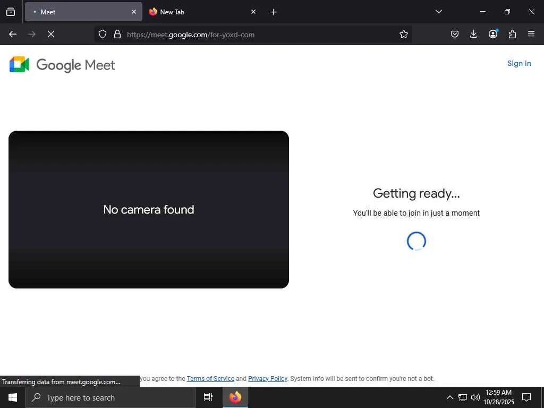Open the Privacy Policy link
Screen dimensions: 544x408
click(268, 378)
